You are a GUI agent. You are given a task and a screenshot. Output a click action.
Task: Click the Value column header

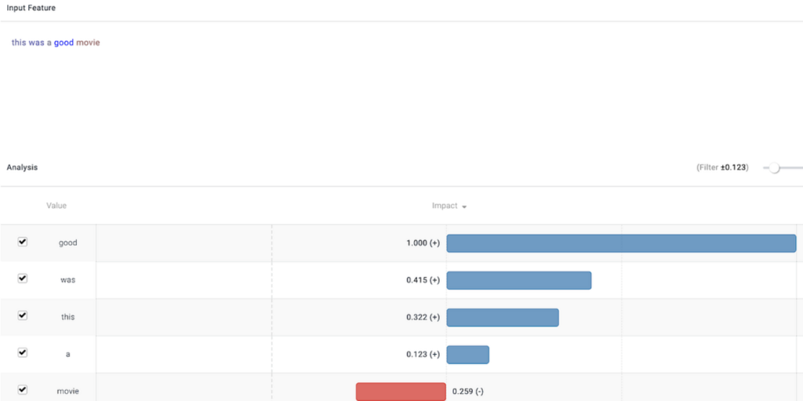tap(56, 206)
